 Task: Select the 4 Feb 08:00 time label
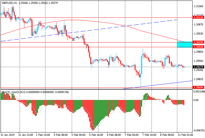pyautogui.click(x=61, y=135)
